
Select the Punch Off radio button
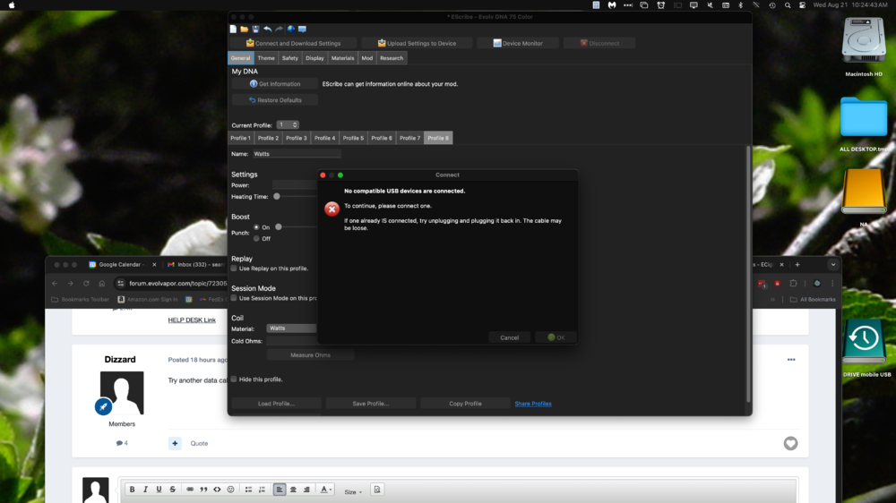pyautogui.click(x=256, y=239)
